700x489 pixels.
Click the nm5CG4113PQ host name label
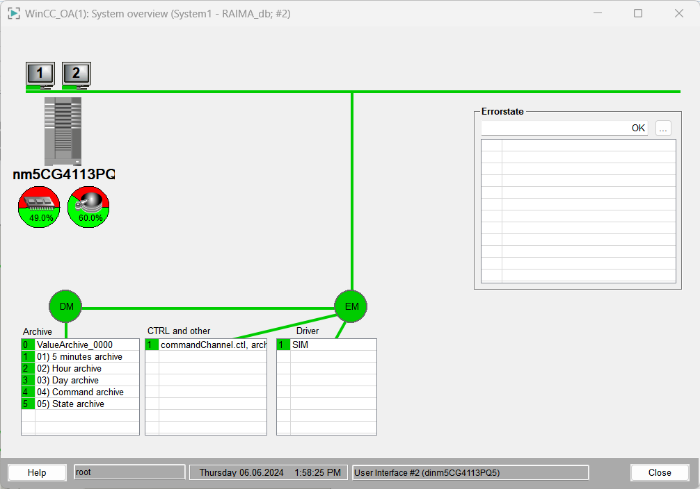(x=64, y=174)
